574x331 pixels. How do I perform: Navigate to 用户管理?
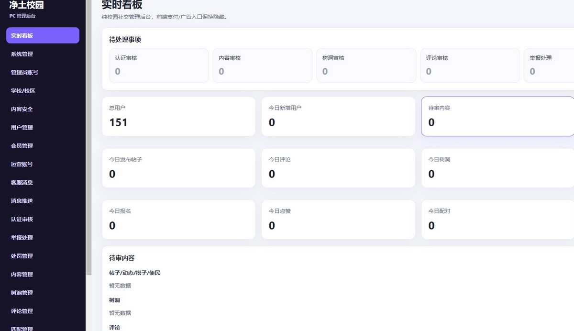(43, 127)
